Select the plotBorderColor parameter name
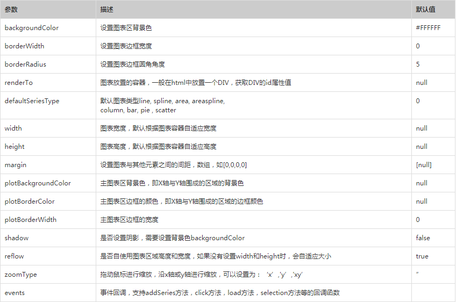Screen dimensions: 456x302 pyautogui.click(x=30, y=202)
